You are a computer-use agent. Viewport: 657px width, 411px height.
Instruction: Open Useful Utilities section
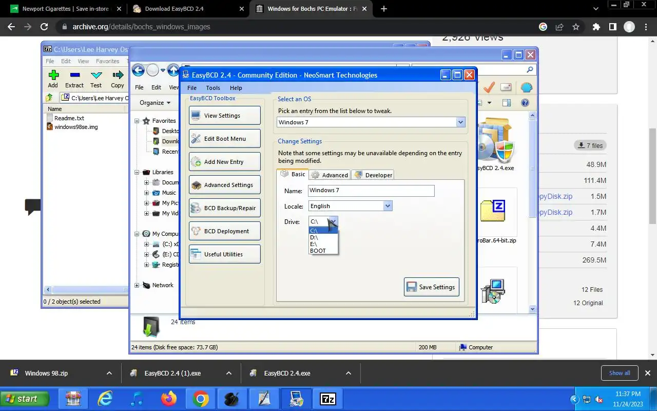click(225, 254)
